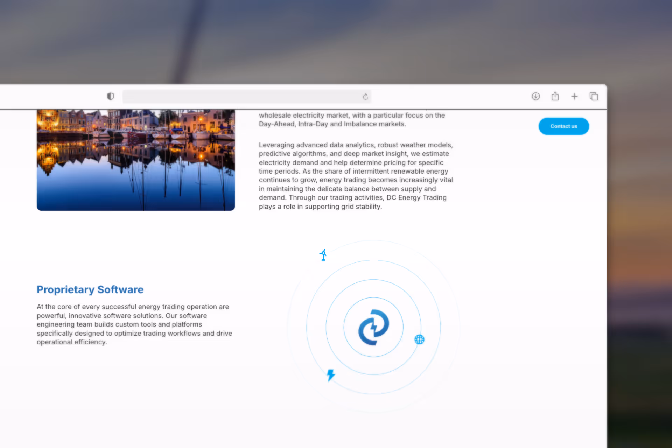Click the Proprietary Software heading
672x448 pixels.
(90, 290)
